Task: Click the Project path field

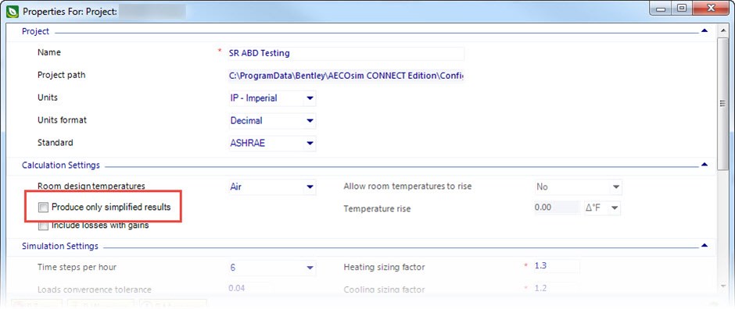Action: coord(345,76)
